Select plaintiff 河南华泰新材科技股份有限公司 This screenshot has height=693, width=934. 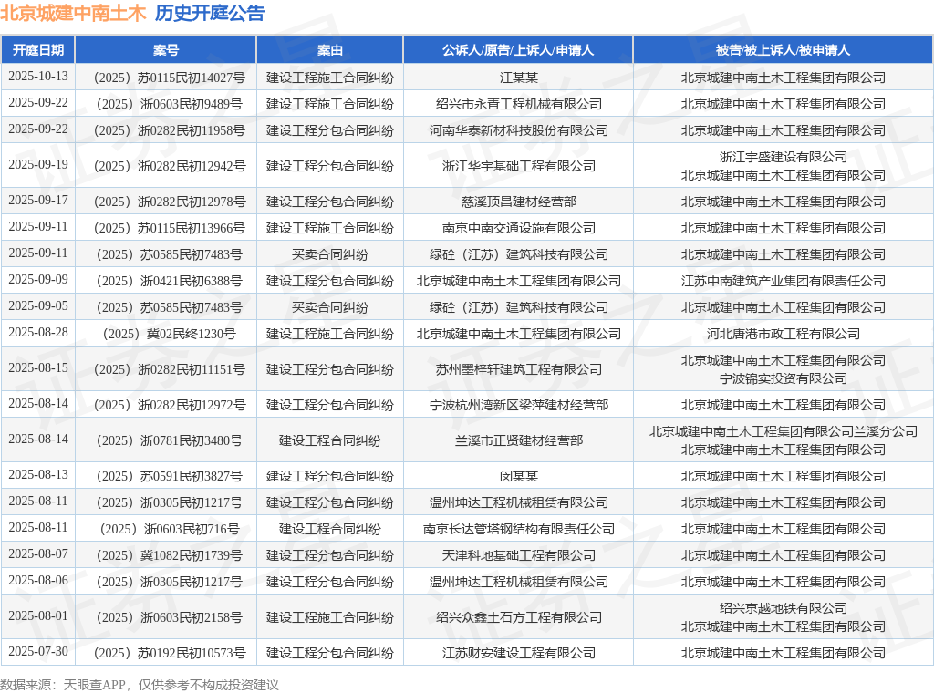pyautogui.click(x=518, y=131)
